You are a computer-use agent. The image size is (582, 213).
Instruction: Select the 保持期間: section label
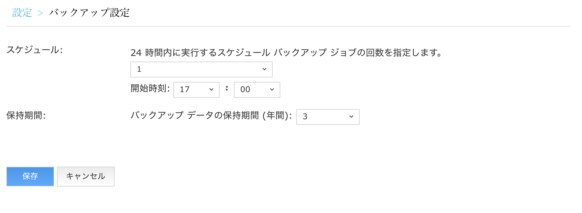click(x=26, y=116)
